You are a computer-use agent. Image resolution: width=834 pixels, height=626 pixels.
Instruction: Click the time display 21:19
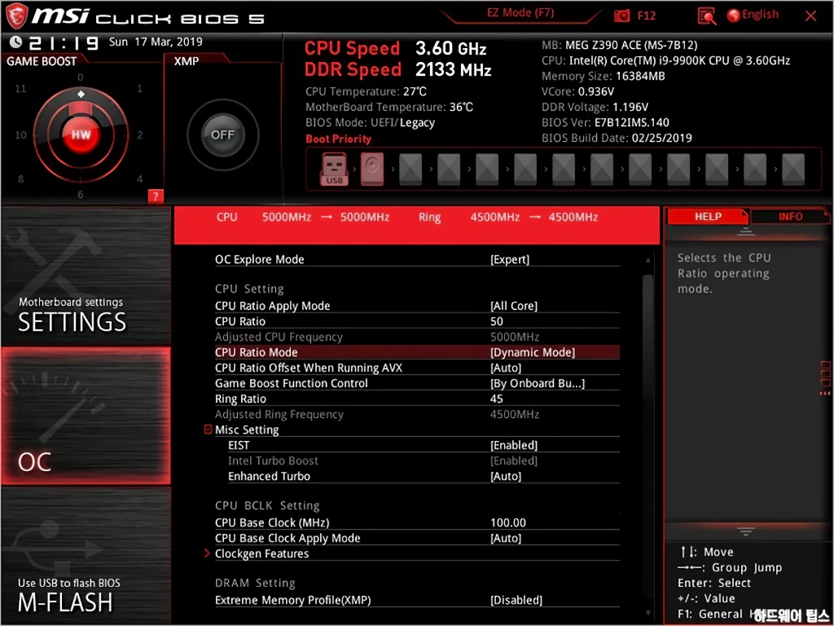pos(64,42)
